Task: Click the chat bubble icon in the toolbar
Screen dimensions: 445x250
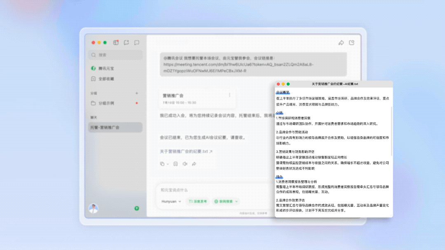Action: tap(137, 42)
